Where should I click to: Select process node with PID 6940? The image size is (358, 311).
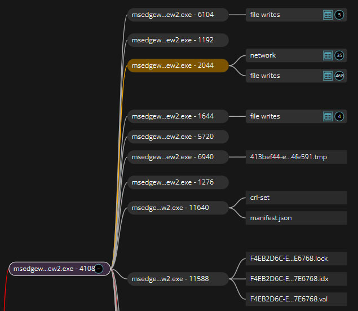[x=178, y=157]
